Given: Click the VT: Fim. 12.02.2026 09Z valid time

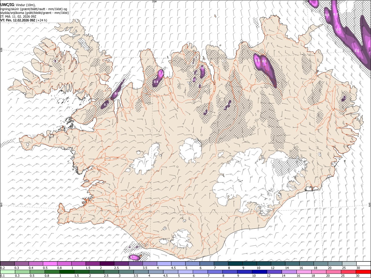Looking at the screenshot, I should pyautogui.click(x=18, y=20).
